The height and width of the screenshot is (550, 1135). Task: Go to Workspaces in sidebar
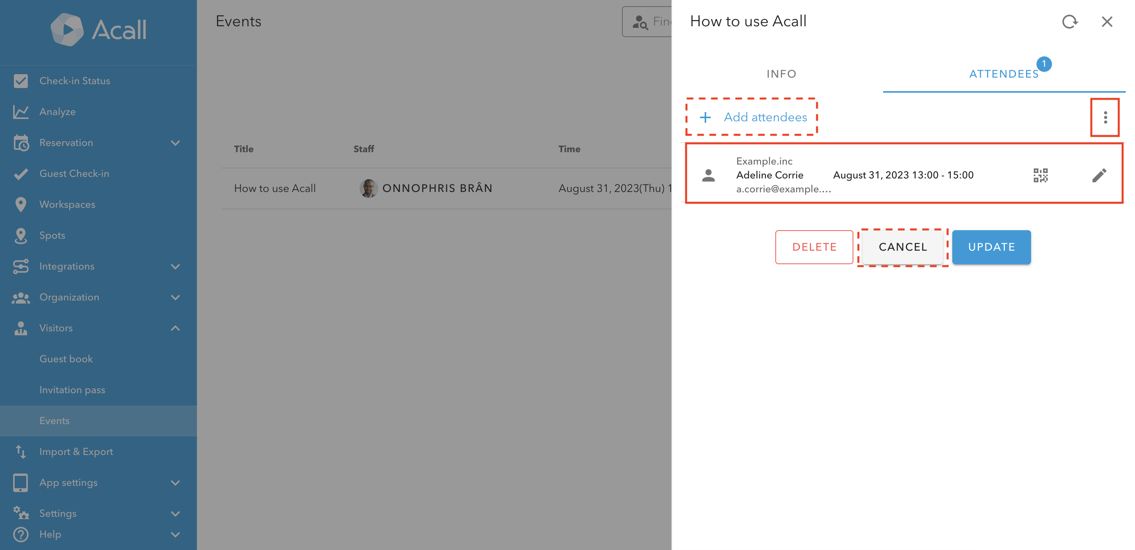(x=67, y=204)
